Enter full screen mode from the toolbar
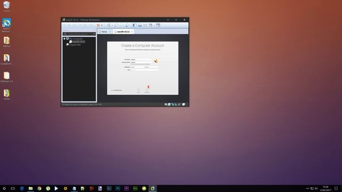 [145, 25]
